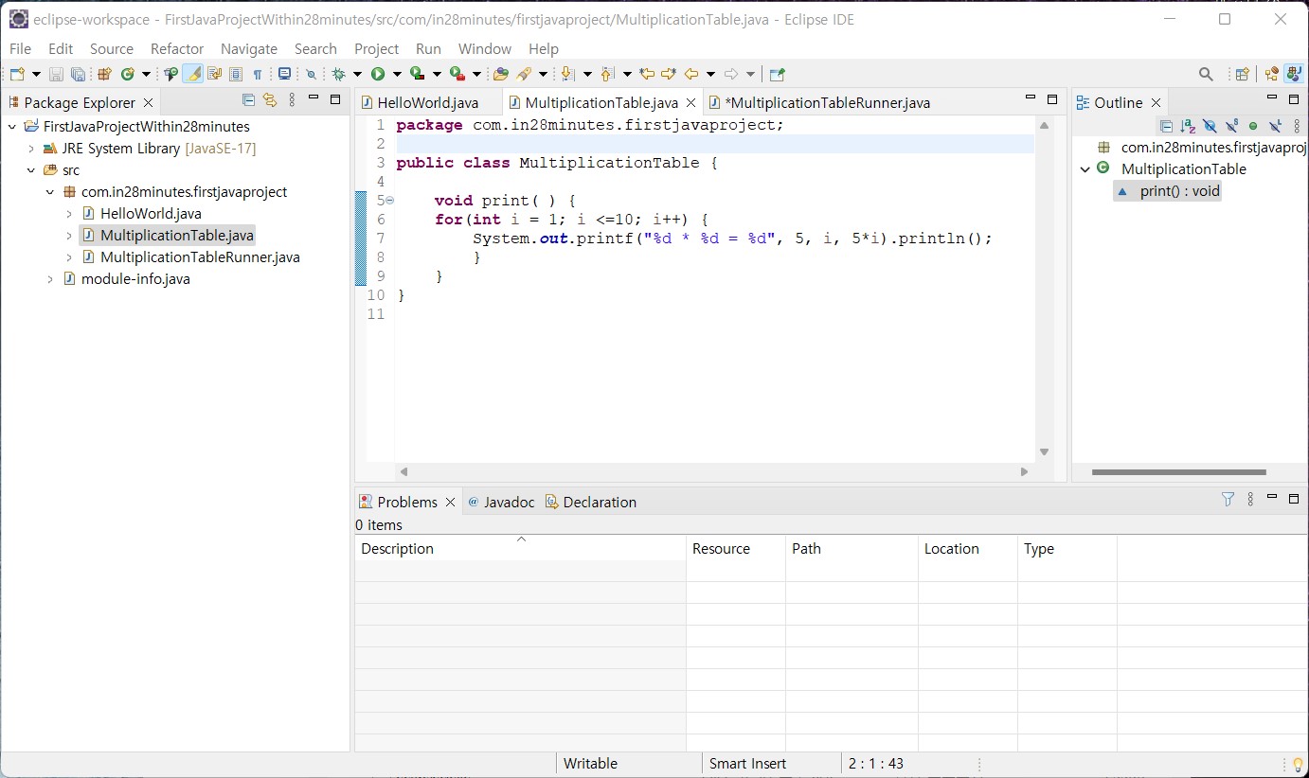
Task: Open the Open Perspective icon
Action: click(1242, 74)
